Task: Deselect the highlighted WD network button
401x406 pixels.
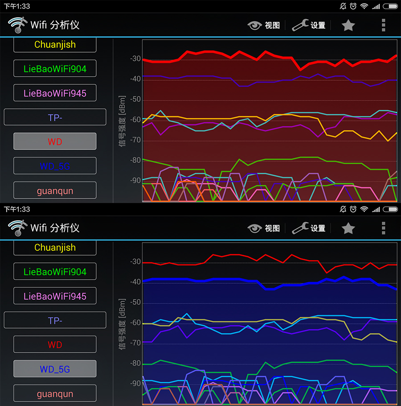Action: click(55, 141)
